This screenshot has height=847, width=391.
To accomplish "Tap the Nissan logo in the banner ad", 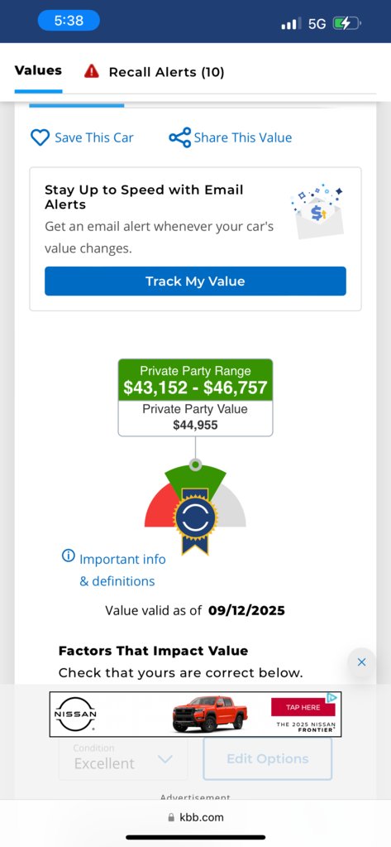I will point(76,714).
